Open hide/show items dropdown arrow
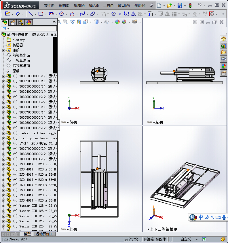 [x=112, y=22]
